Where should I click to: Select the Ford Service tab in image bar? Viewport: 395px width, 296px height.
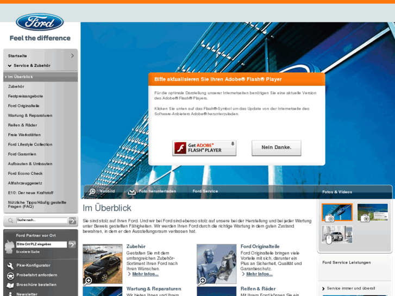point(205,191)
